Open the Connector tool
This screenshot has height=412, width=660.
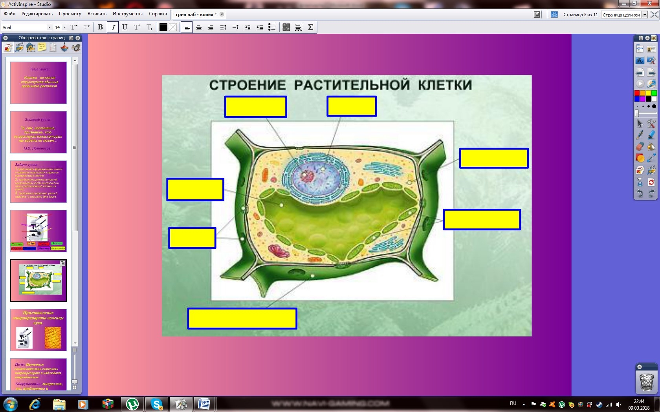click(x=651, y=158)
